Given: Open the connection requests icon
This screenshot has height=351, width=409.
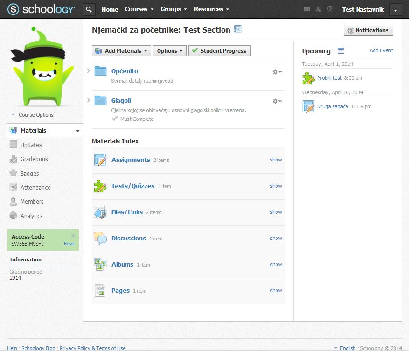Looking at the screenshot, I should pyautogui.click(x=319, y=9).
